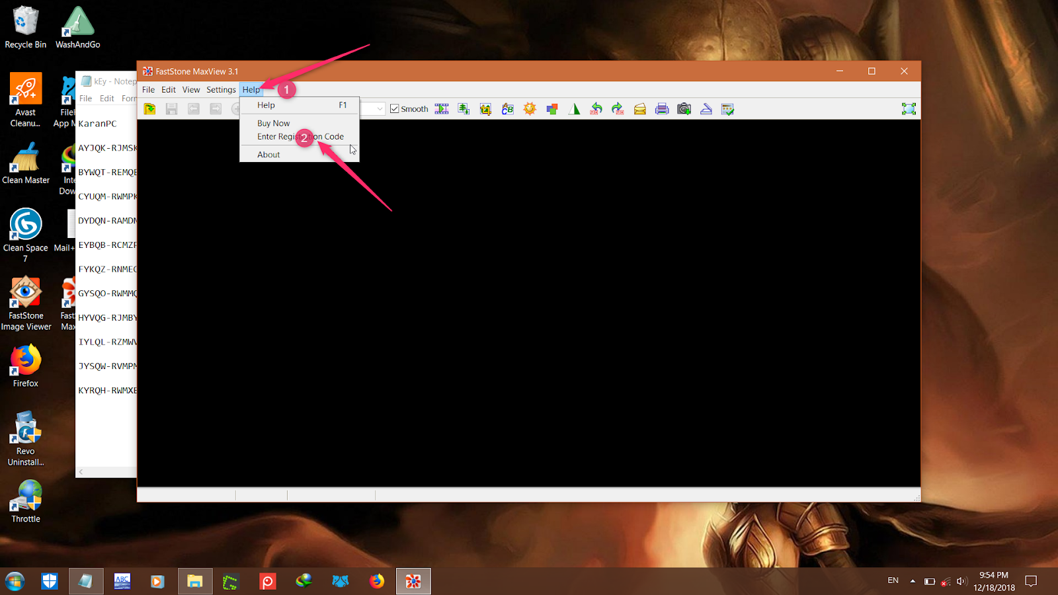Open the File menu in MaxView
Screen dimensions: 1058x595
coord(148,90)
